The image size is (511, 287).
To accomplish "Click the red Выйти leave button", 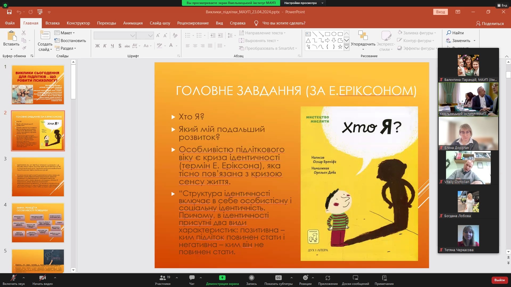I will (499, 280).
